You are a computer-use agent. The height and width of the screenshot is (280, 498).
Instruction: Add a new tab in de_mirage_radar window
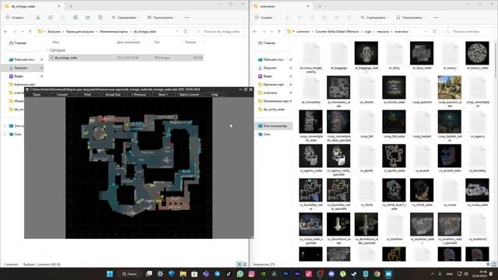(x=71, y=6)
